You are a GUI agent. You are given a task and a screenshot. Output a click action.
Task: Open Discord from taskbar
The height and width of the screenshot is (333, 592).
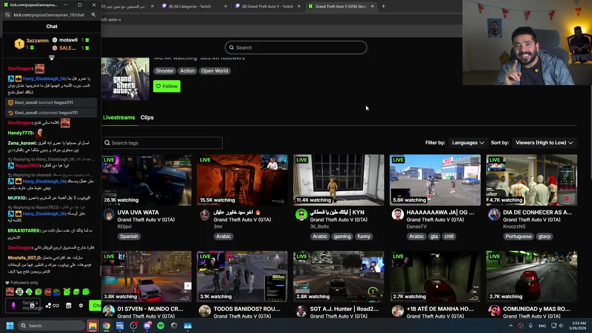147,326
